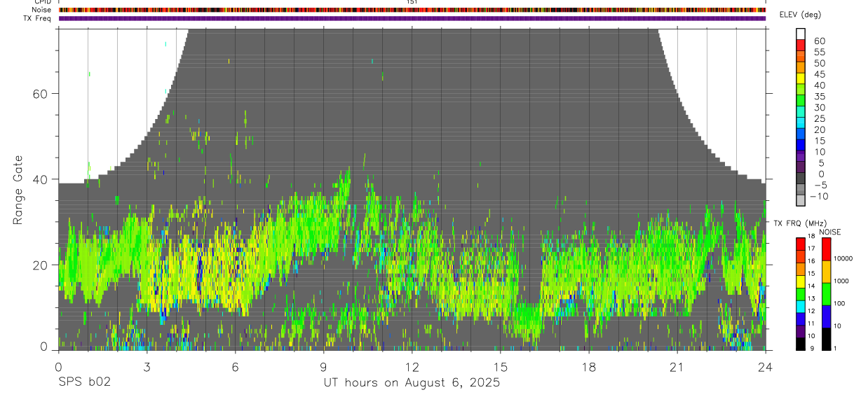Click the "14" label on the TX FRQ scale
The width and height of the screenshot is (861, 397).
click(x=811, y=286)
